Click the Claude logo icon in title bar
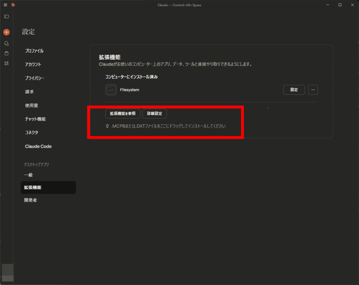The image size is (359, 285). click(x=13, y=5)
